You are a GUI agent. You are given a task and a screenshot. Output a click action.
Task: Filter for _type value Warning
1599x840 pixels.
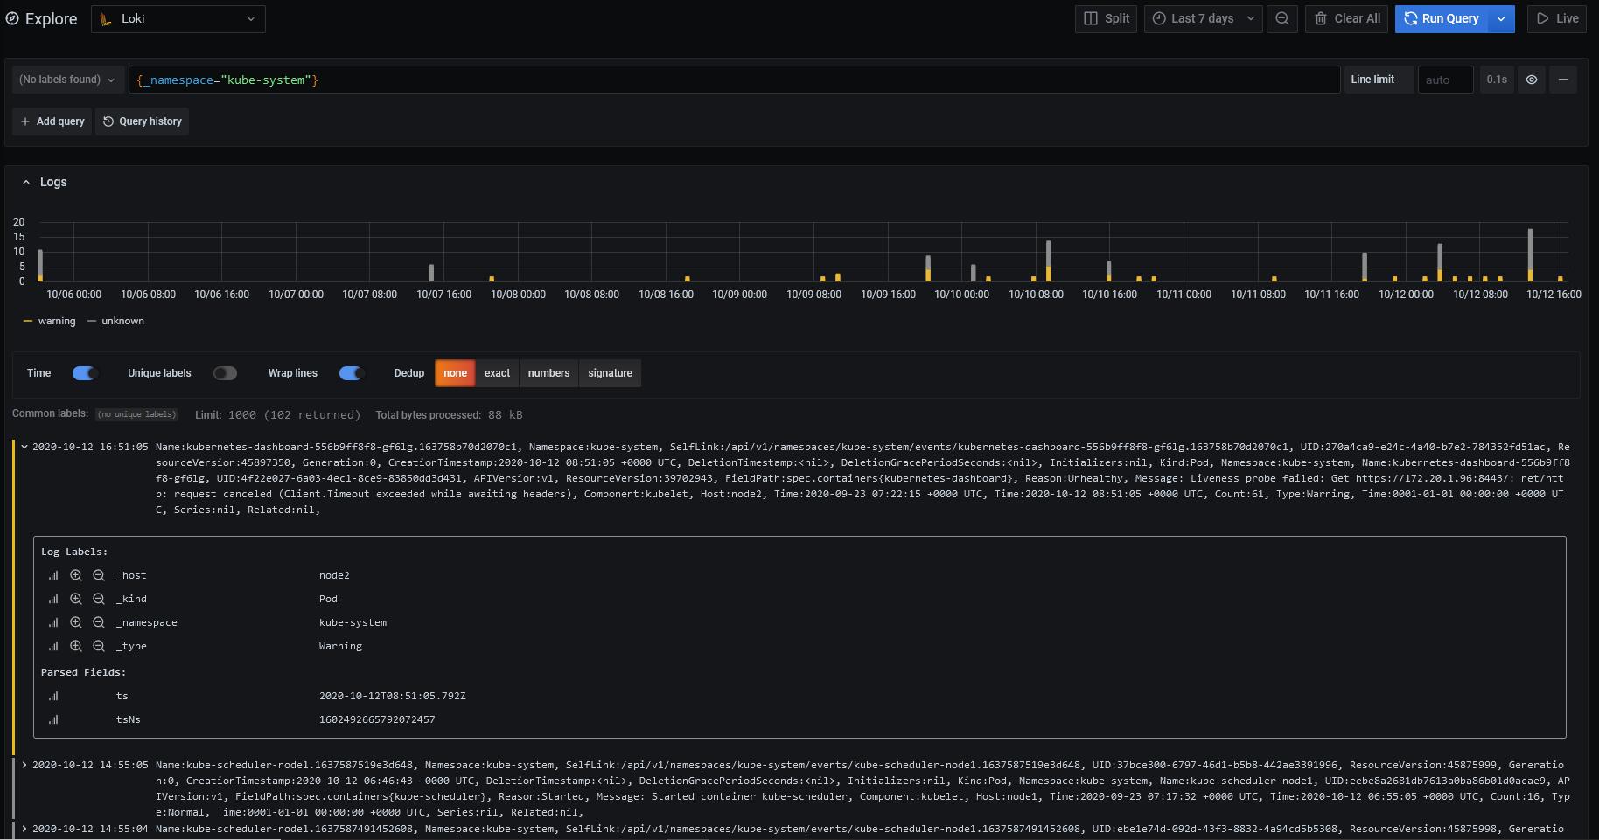coord(76,646)
